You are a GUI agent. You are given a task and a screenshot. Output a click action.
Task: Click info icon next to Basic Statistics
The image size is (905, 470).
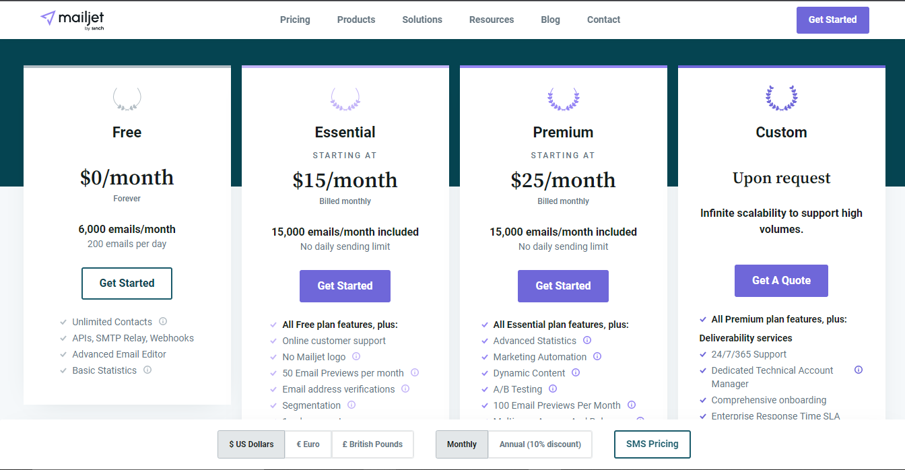[147, 370]
